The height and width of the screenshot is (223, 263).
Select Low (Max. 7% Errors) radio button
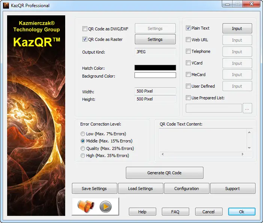click(83, 134)
